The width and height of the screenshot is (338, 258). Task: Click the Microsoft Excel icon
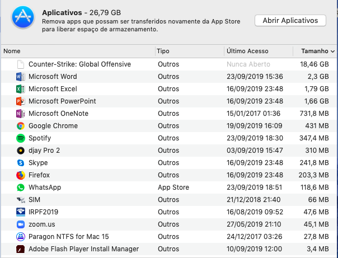point(21,89)
